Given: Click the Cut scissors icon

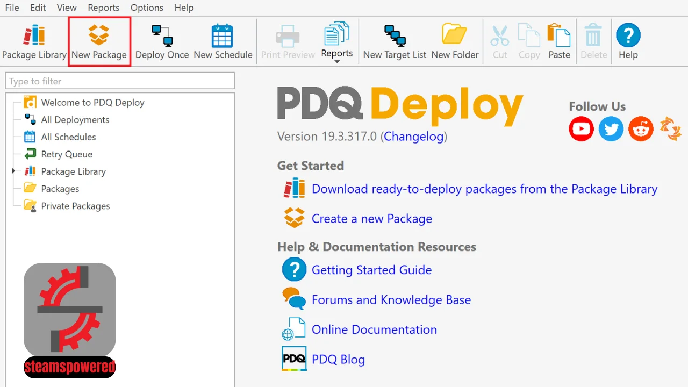Looking at the screenshot, I should tap(500, 42).
